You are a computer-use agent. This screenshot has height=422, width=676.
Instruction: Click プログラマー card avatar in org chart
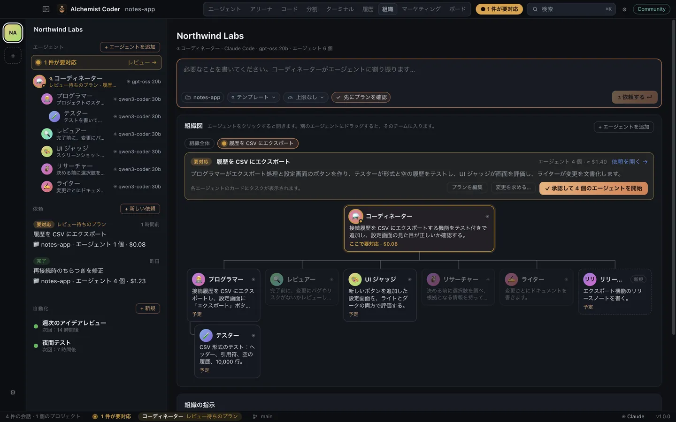199,279
